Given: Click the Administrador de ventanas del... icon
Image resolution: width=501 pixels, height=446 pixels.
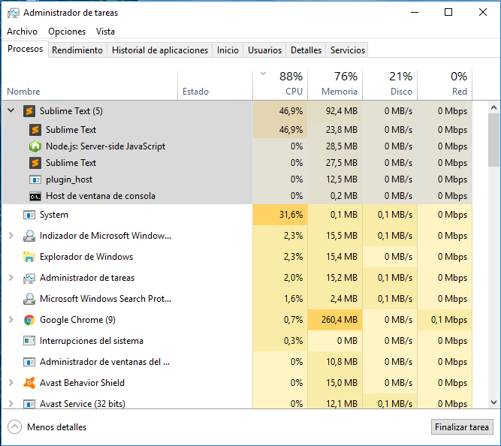Looking at the screenshot, I should 29,362.
